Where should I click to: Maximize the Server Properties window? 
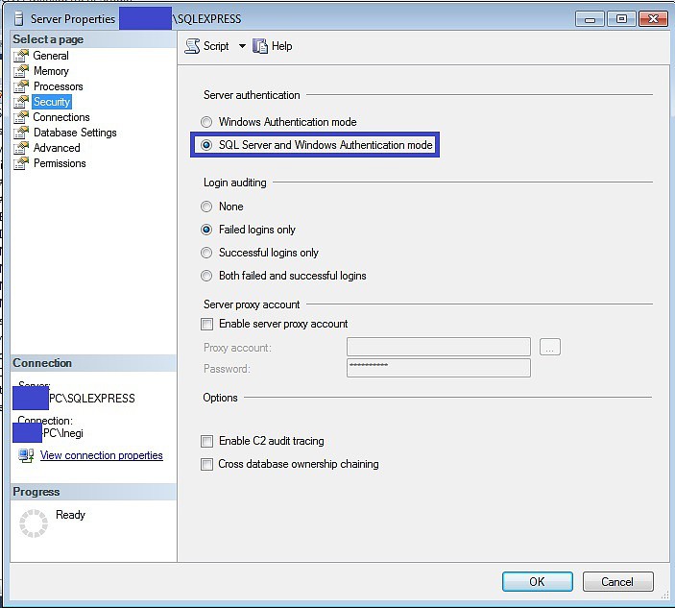click(x=621, y=19)
